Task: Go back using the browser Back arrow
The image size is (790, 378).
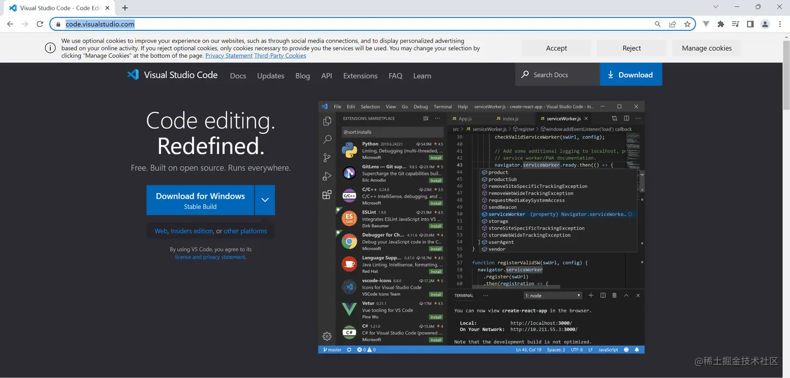Action: pos(10,24)
